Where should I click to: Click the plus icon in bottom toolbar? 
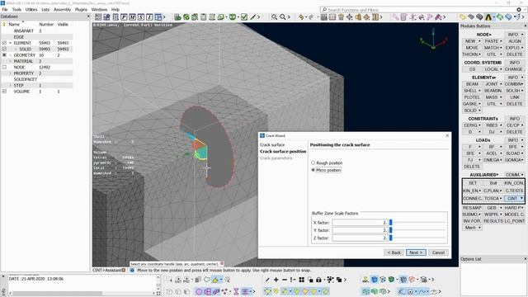[x=276, y=280]
